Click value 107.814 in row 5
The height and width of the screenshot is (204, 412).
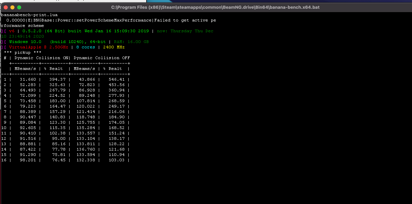coord(86,101)
